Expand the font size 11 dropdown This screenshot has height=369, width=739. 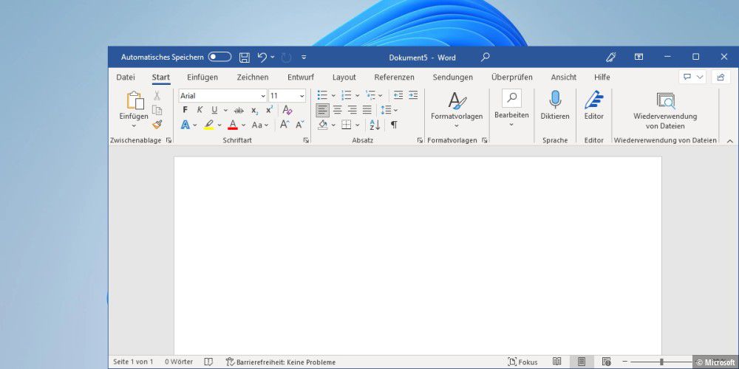(x=302, y=96)
